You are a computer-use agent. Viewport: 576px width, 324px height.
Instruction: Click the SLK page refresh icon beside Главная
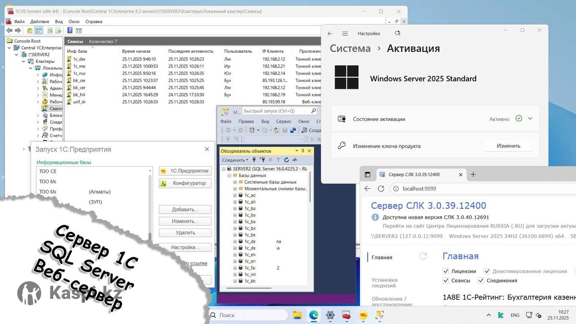point(423,256)
